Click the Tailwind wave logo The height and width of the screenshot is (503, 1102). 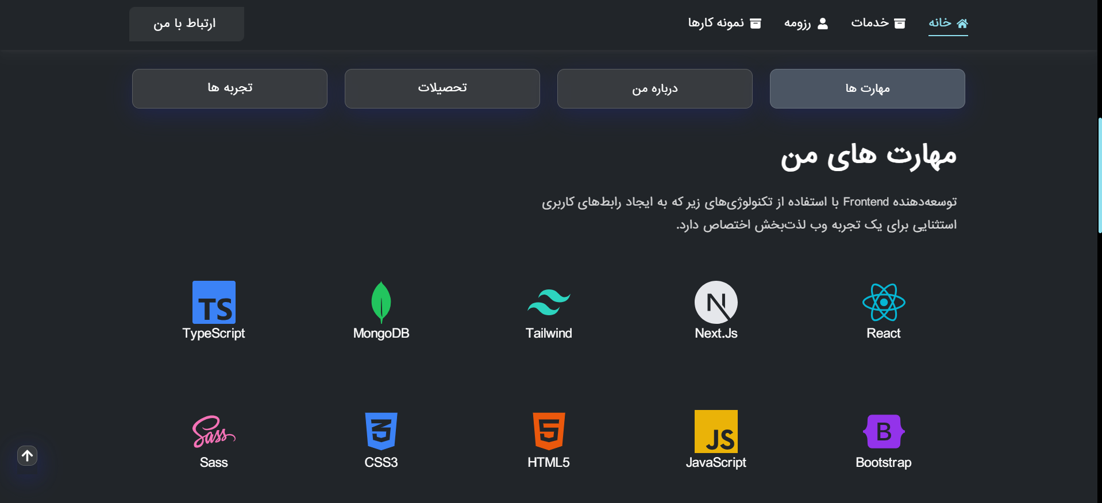tap(549, 302)
